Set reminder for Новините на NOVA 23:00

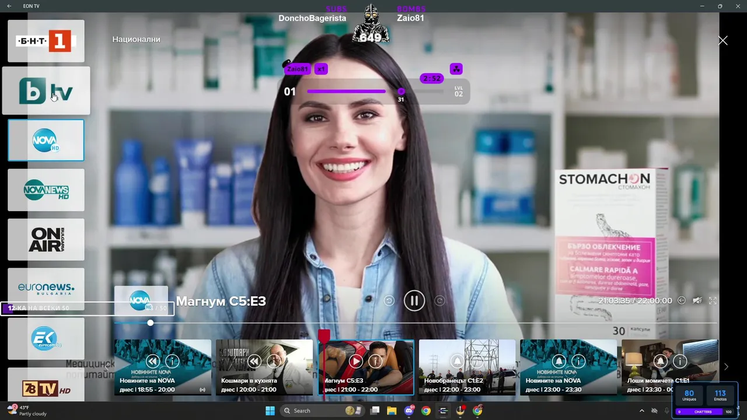coord(558,361)
